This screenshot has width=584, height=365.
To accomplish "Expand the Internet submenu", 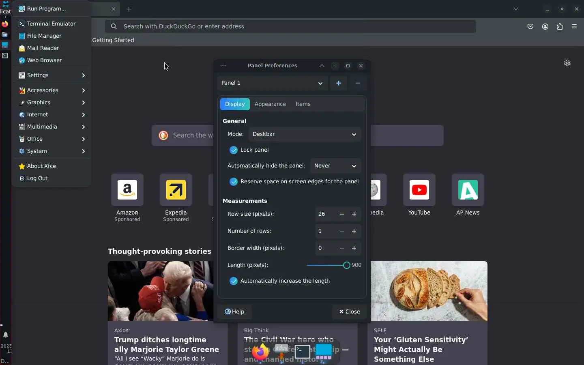I will 52,115.
